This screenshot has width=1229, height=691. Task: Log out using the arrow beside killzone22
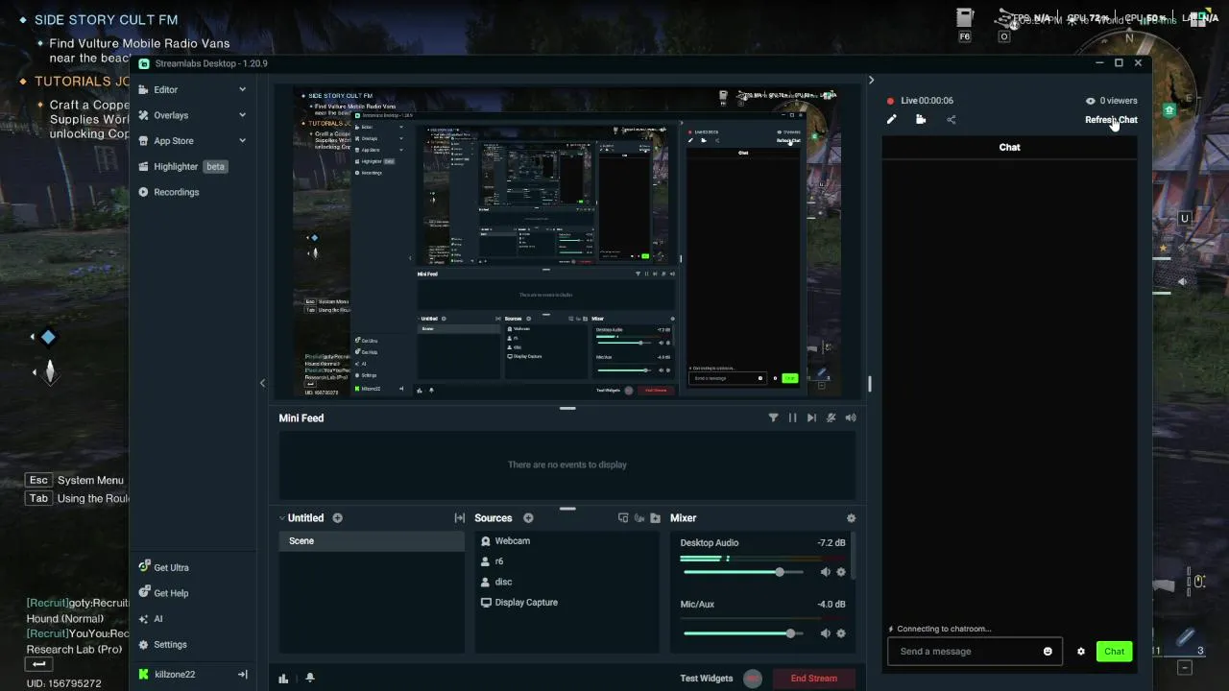pos(242,675)
